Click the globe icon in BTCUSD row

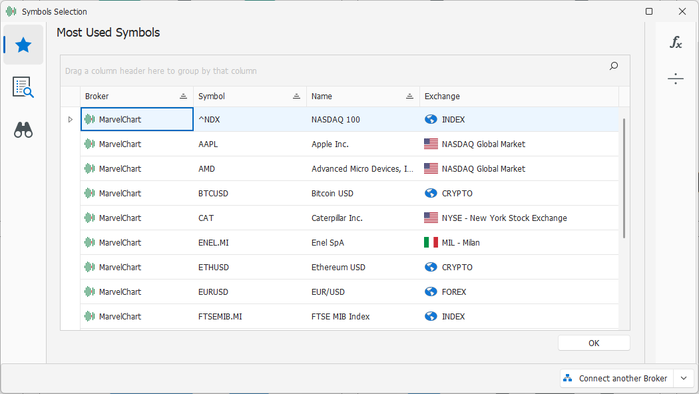[431, 193]
